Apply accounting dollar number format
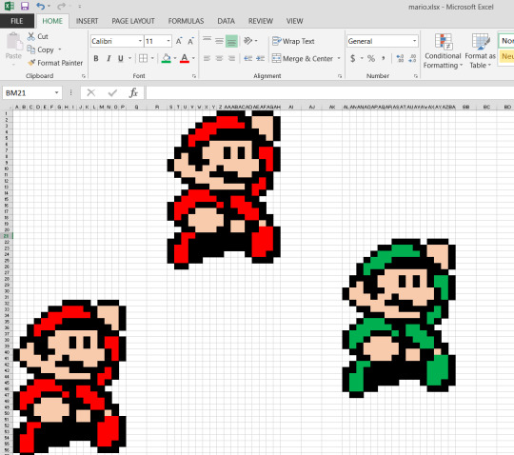The image size is (514, 455). pyautogui.click(x=353, y=58)
